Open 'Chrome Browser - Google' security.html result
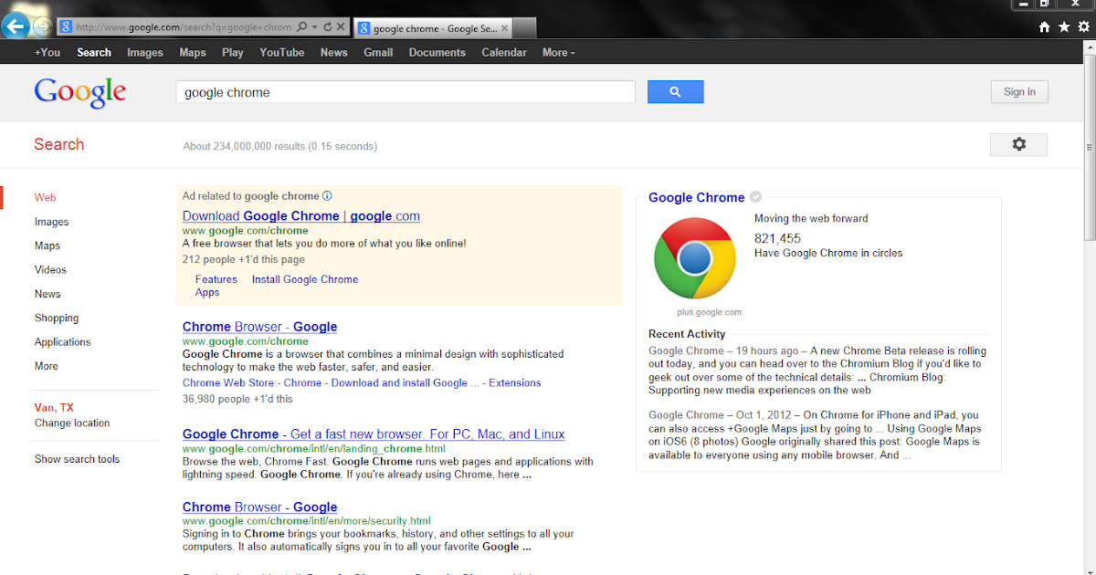Image resolution: width=1096 pixels, height=575 pixels. [x=259, y=507]
